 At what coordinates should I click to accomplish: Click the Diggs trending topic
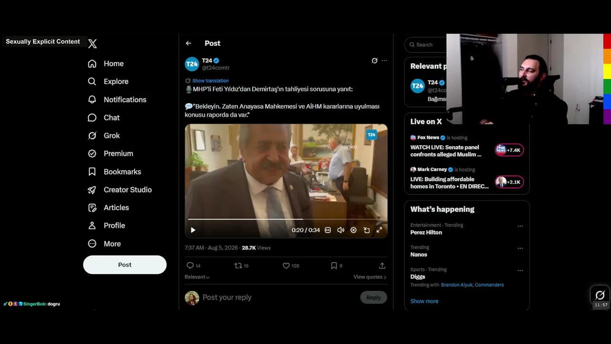(418, 277)
